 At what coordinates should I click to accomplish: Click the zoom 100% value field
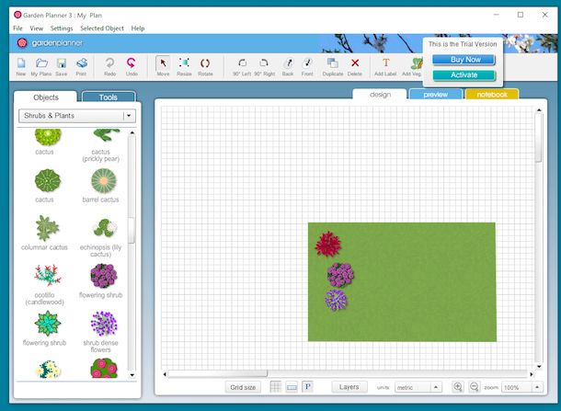pos(516,387)
